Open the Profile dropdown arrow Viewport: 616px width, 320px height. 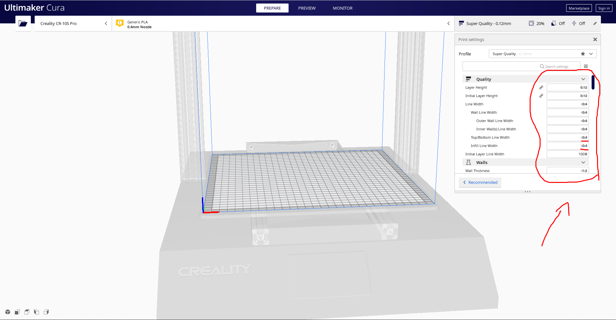(x=591, y=54)
